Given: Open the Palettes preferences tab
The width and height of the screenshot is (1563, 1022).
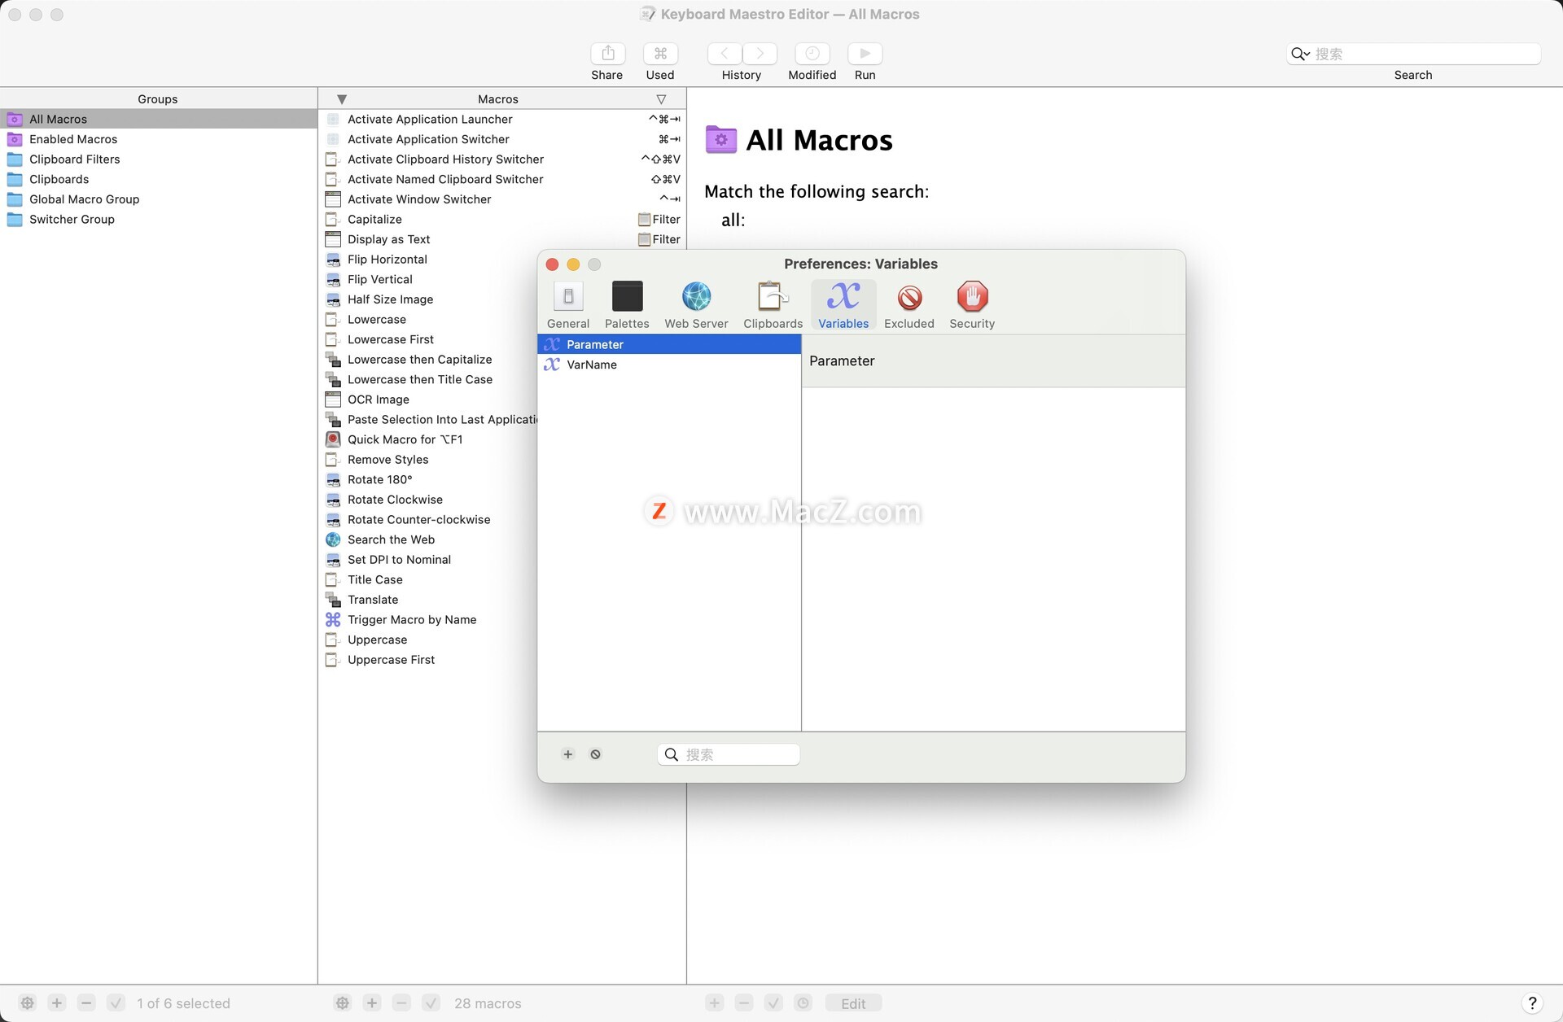Looking at the screenshot, I should tap(627, 305).
